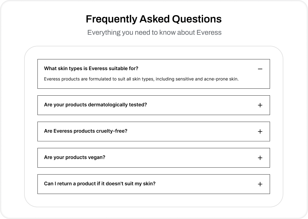Click plus icon next to vegan question
Screen dimensions: 308x219
pos(260,158)
